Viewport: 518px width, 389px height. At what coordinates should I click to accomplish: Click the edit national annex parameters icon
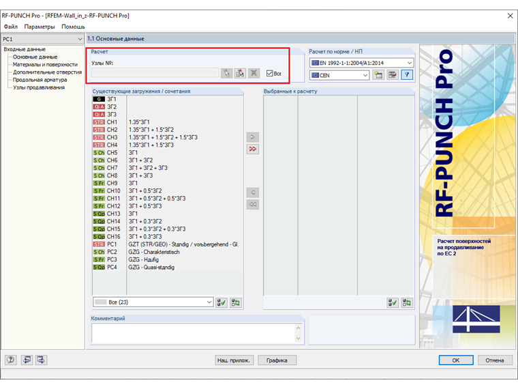[393, 75]
